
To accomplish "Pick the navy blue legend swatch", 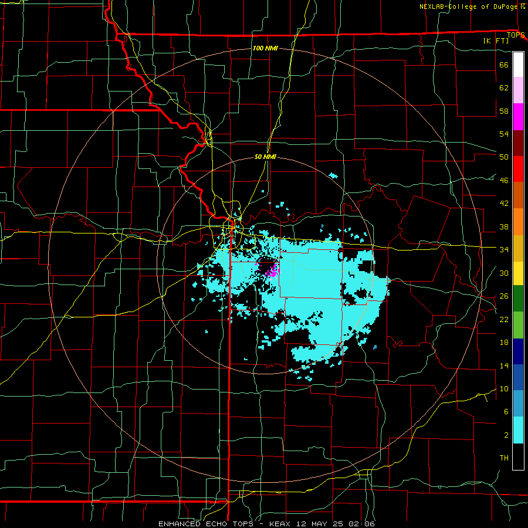I will 518,351.
